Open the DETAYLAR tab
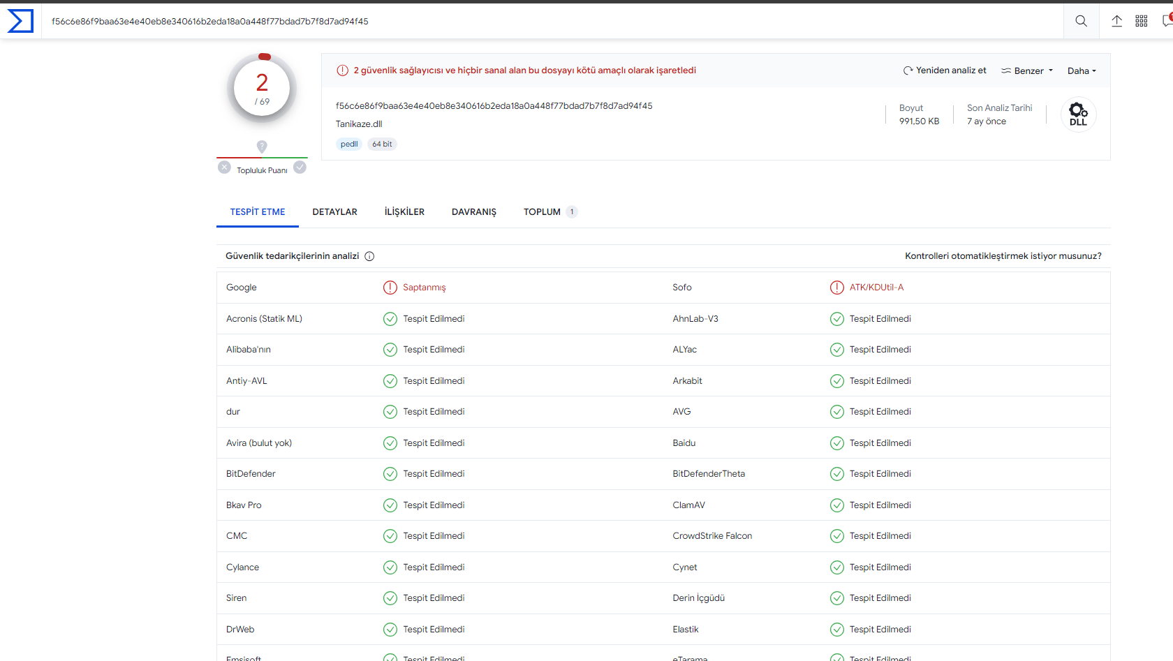Image resolution: width=1173 pixels, height=661 pixels. pos(334,212)
